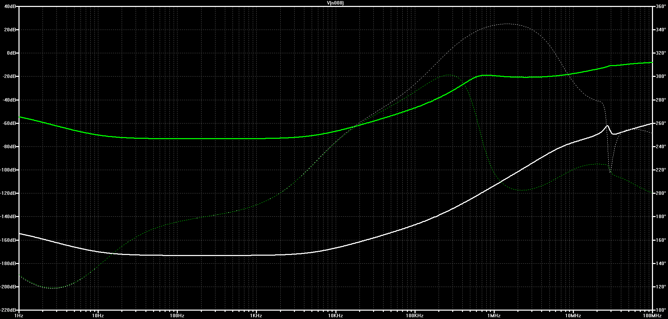668x319 pixels.
Task: Click the 1MHz frequency axis label
Action: 494,316
